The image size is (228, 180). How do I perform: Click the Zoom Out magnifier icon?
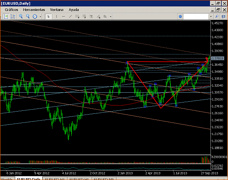(28, 17)
